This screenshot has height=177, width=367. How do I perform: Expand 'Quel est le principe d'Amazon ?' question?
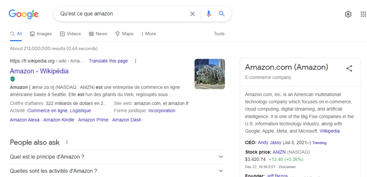[x=117, y=157]
